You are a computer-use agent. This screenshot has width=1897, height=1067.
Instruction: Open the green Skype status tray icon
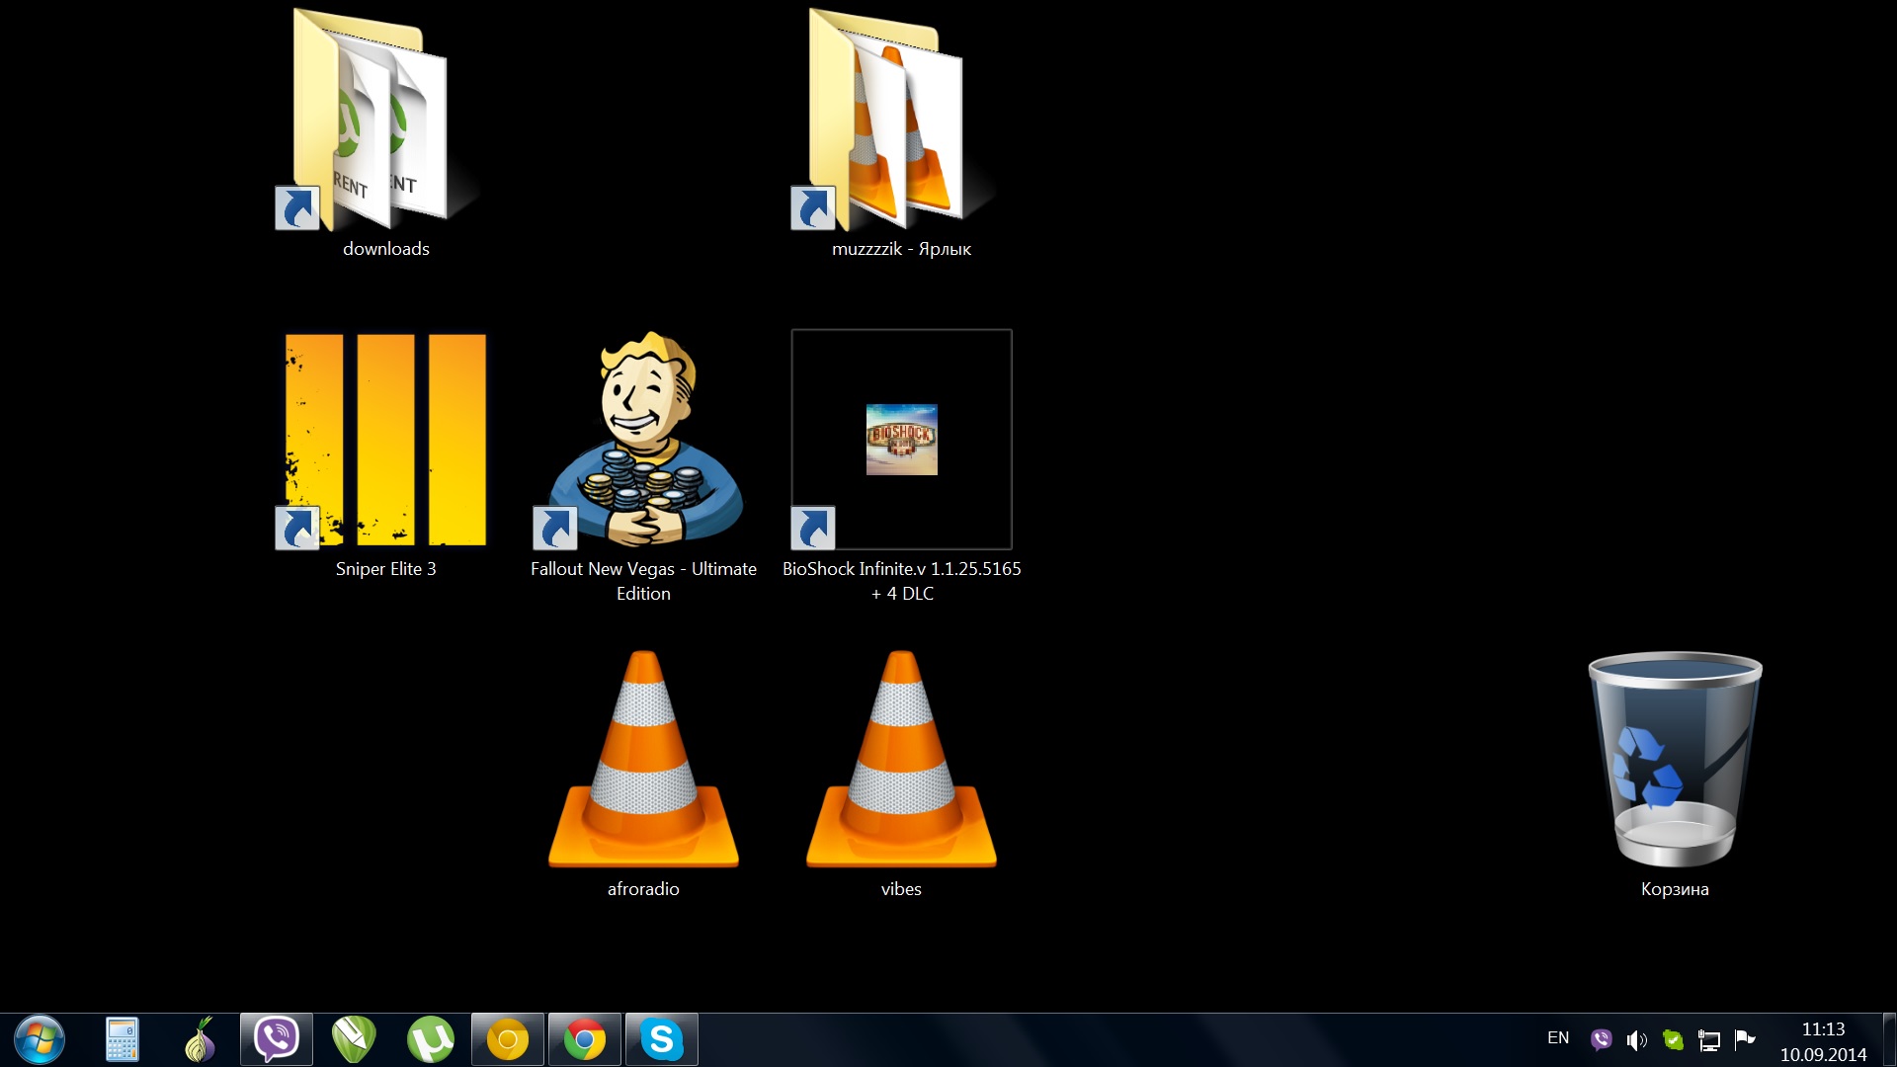(x=1673, y=1039)
